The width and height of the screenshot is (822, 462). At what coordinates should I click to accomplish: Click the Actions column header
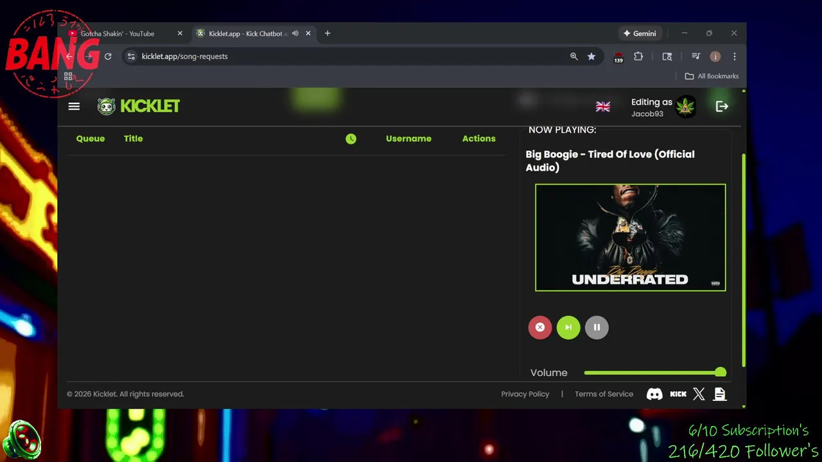(x=479, y=139)
